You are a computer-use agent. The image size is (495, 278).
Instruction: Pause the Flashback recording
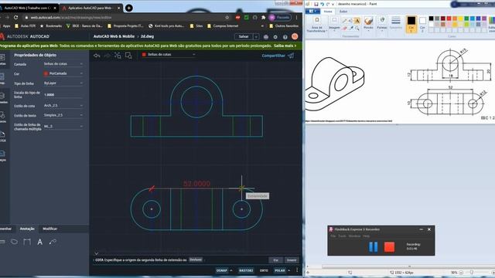click(373, 246)
